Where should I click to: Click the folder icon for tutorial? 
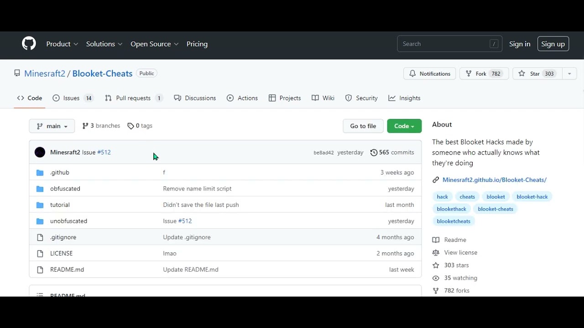40,205
